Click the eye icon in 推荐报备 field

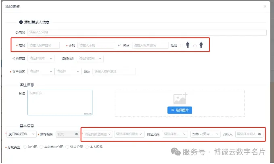75,134
